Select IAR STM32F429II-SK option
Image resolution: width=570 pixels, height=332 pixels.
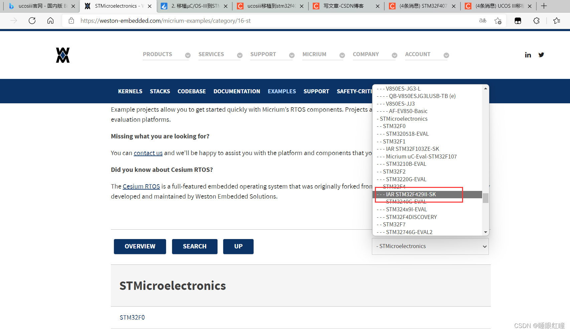[x=427, y=194]
